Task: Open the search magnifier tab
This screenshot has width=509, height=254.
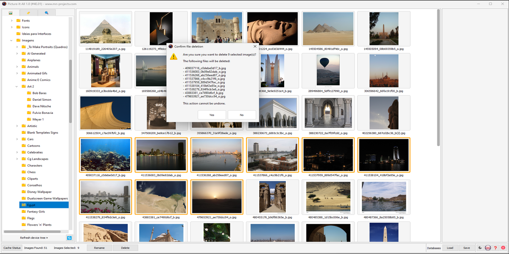Action: pos(47,13)
